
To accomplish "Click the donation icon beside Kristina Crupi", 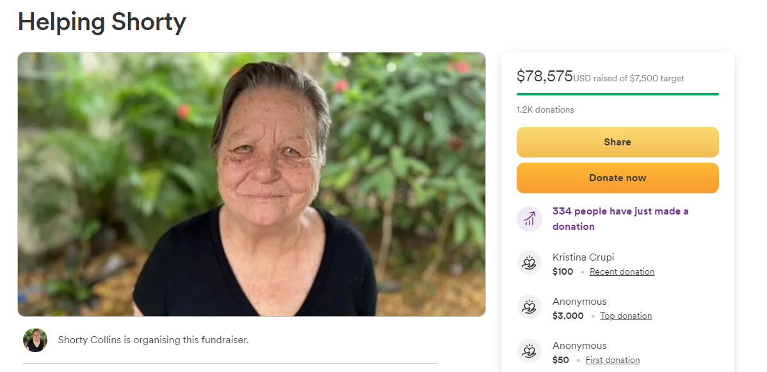I will click(529, 263).
